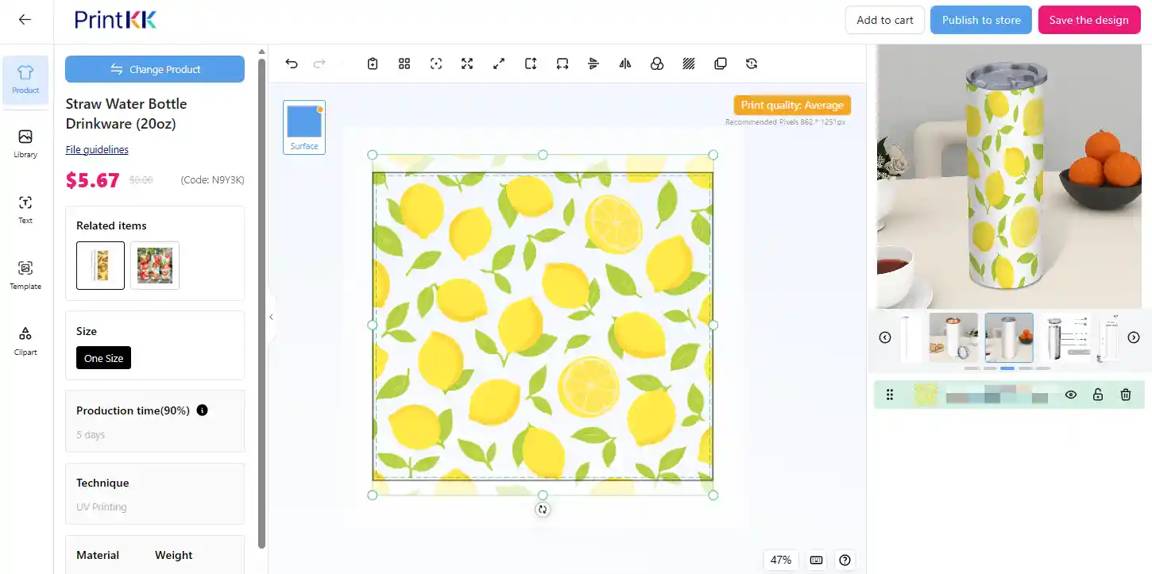Click the duplicate layer icon in toolbar

721,64
